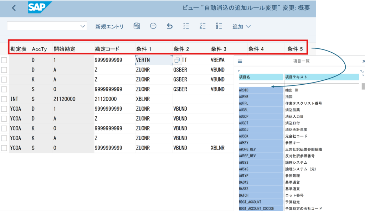This screenshot has width=365, height=211.
Task: Select checkbox of blank-table row D A Z
Action: coord(4,70)
